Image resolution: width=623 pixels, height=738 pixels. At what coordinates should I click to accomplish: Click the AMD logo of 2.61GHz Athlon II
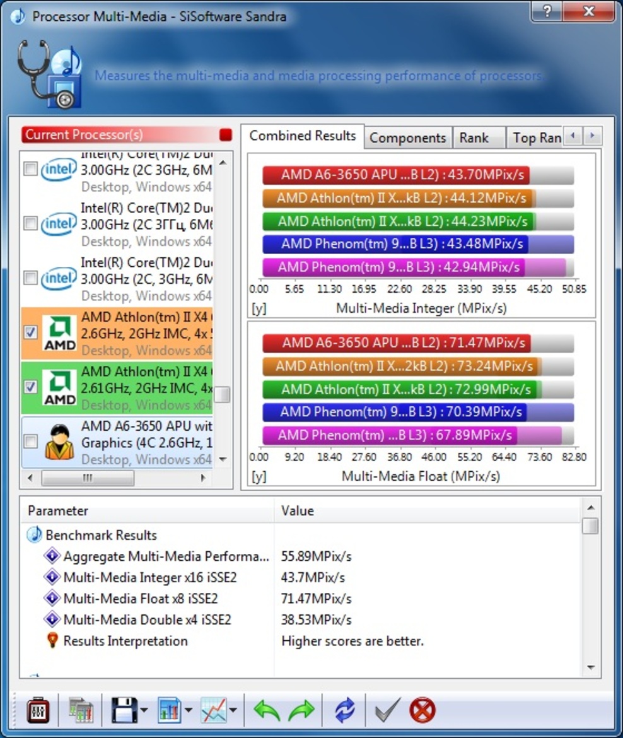pyautogui.click(x=60, y=387)
